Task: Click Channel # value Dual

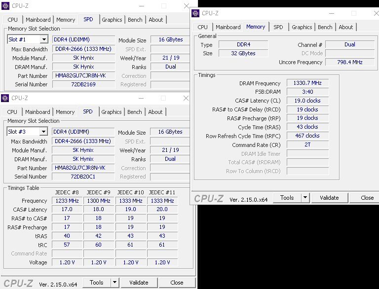Action: pos(350,44)
